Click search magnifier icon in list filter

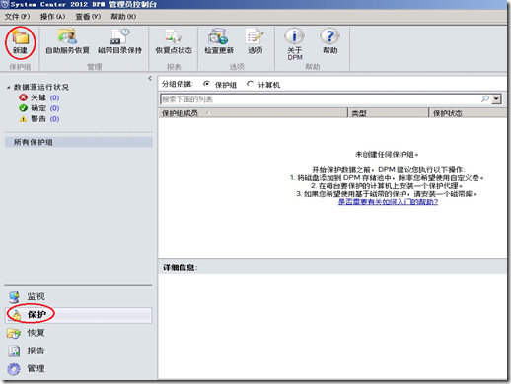485,98
